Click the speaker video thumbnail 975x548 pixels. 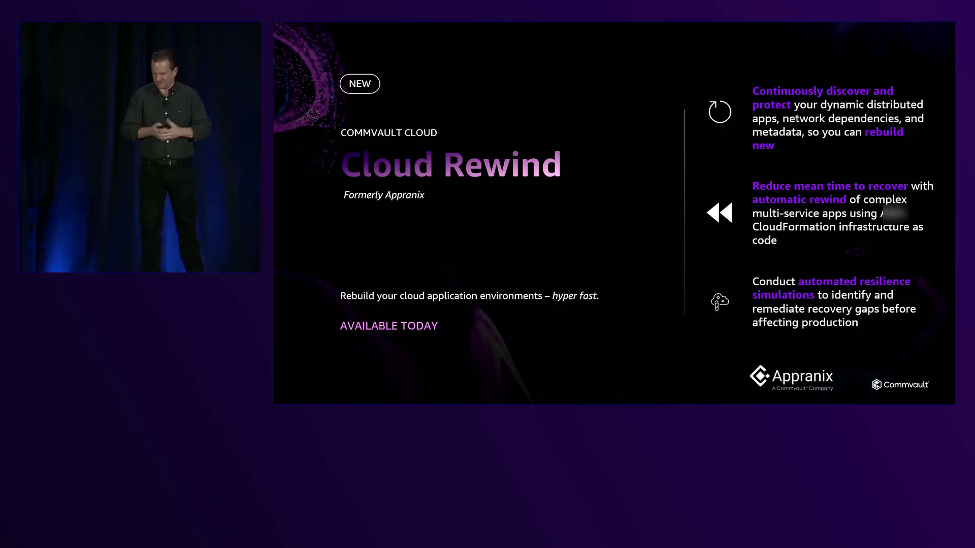click(x=140, y=147)
